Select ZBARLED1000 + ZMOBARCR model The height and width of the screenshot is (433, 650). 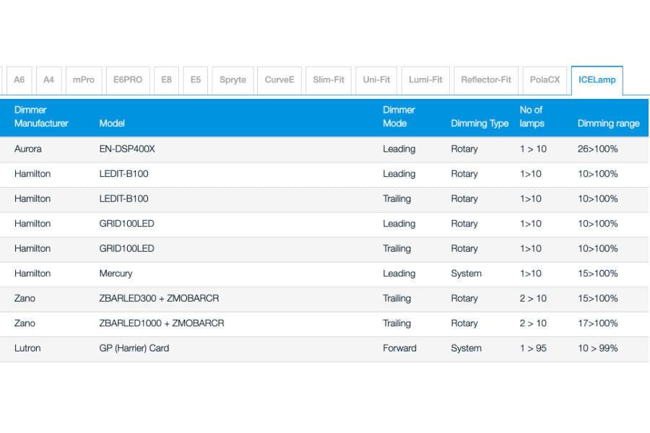[161, 323]
